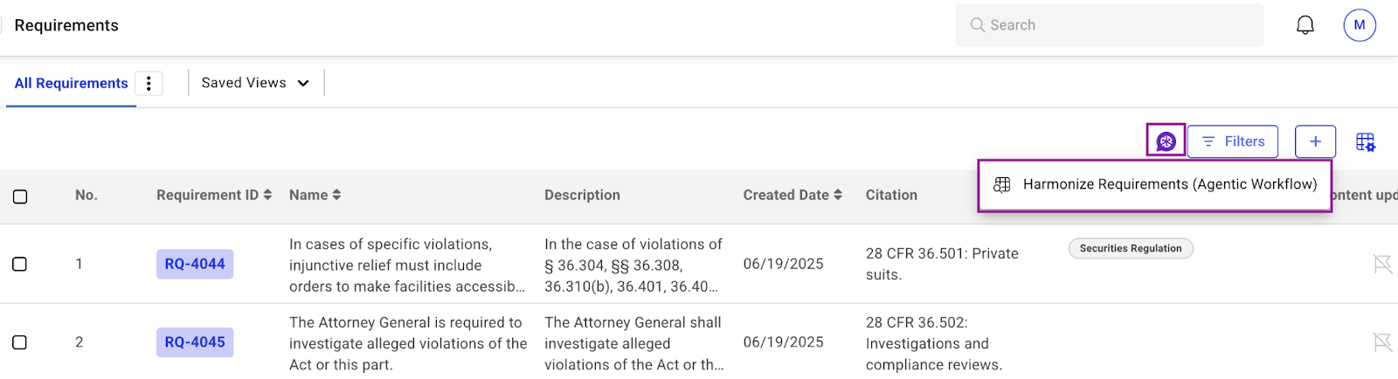
Task: Click the plus add requirement button
Action: [x=1315, y=141]
